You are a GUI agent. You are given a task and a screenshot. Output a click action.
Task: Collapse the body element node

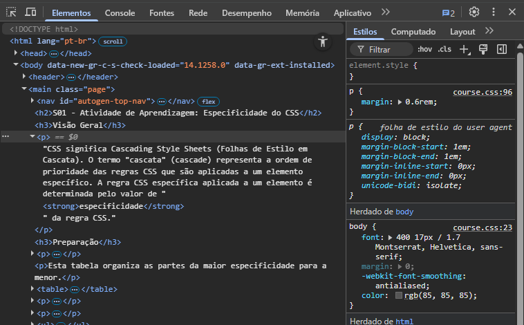click(16, 64)
